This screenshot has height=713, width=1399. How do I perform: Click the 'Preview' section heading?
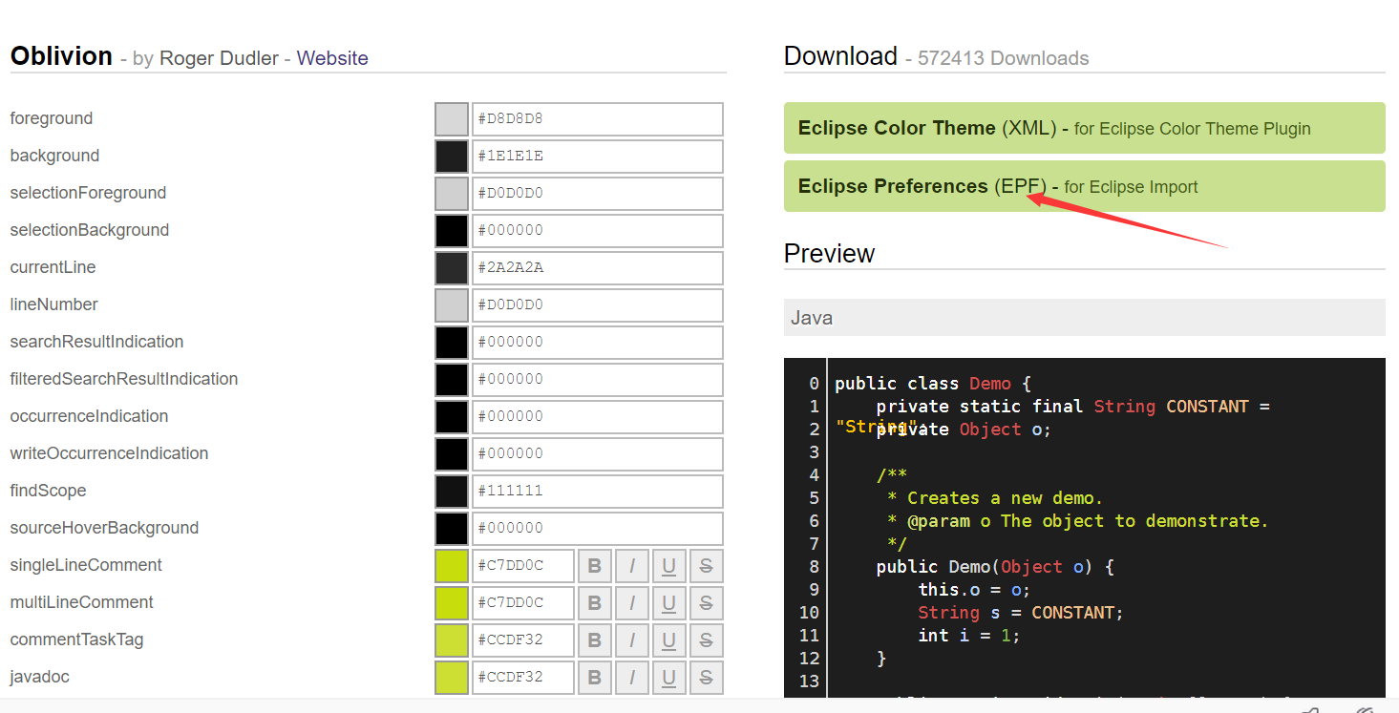pos(829,254)
